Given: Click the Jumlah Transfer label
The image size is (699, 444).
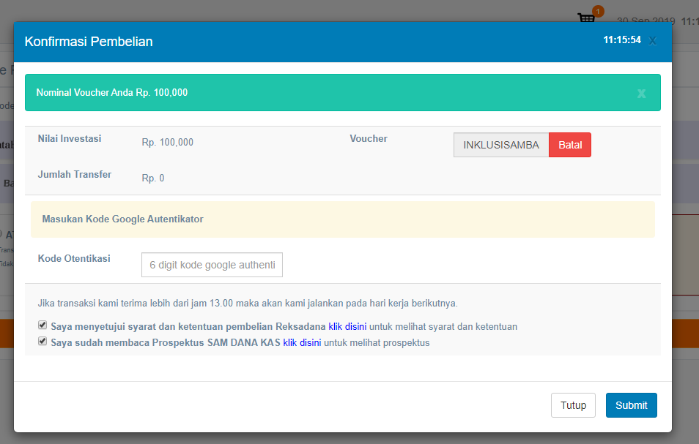Looking at the screenshot, I should point(75,174).
